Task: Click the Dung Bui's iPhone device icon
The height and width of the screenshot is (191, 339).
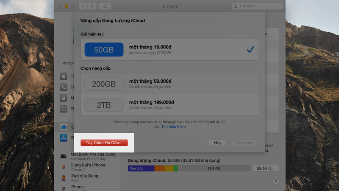Action: click(x=63, y=167)
